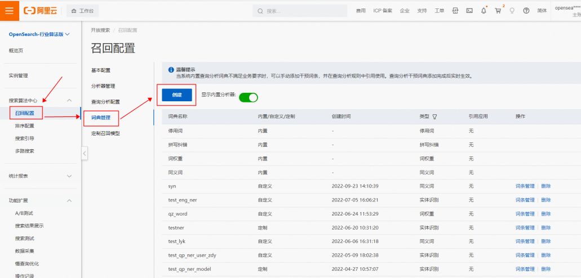The width and height of the screenshot is (581, 278).
Task: Select the 拼写纠错 dictionary name cell
Action: tap(178, 145)
